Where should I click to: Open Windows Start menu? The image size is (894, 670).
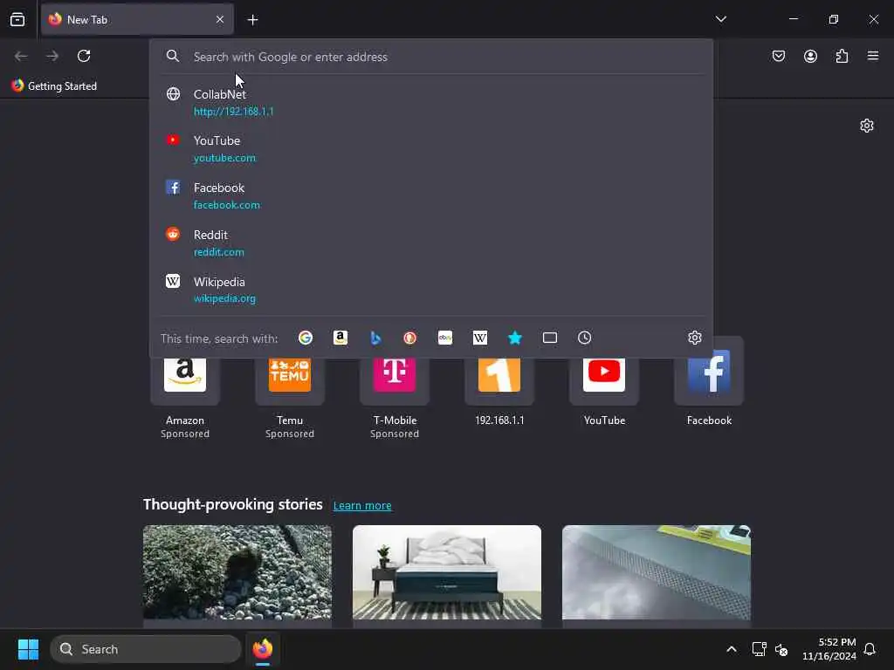(x=28, y=649)
